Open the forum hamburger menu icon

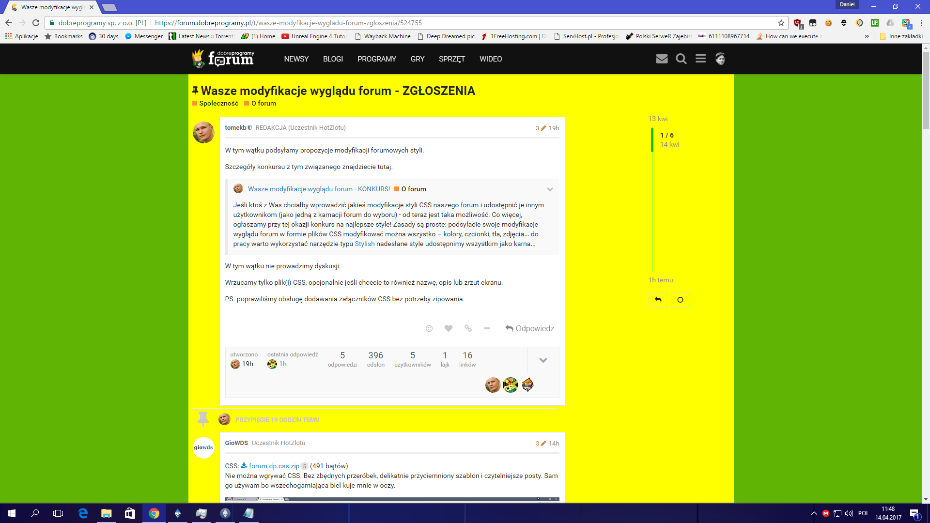point(700,59)
